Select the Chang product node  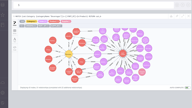tap(48, 49)
